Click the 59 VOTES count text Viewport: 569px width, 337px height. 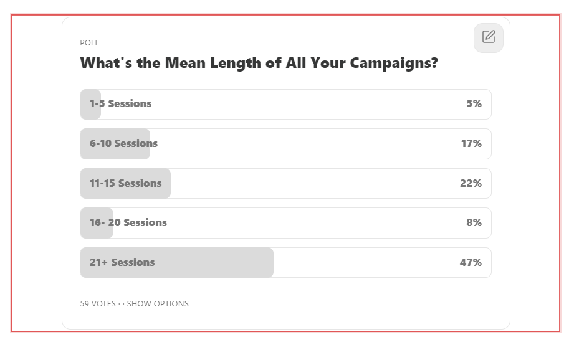98,303
